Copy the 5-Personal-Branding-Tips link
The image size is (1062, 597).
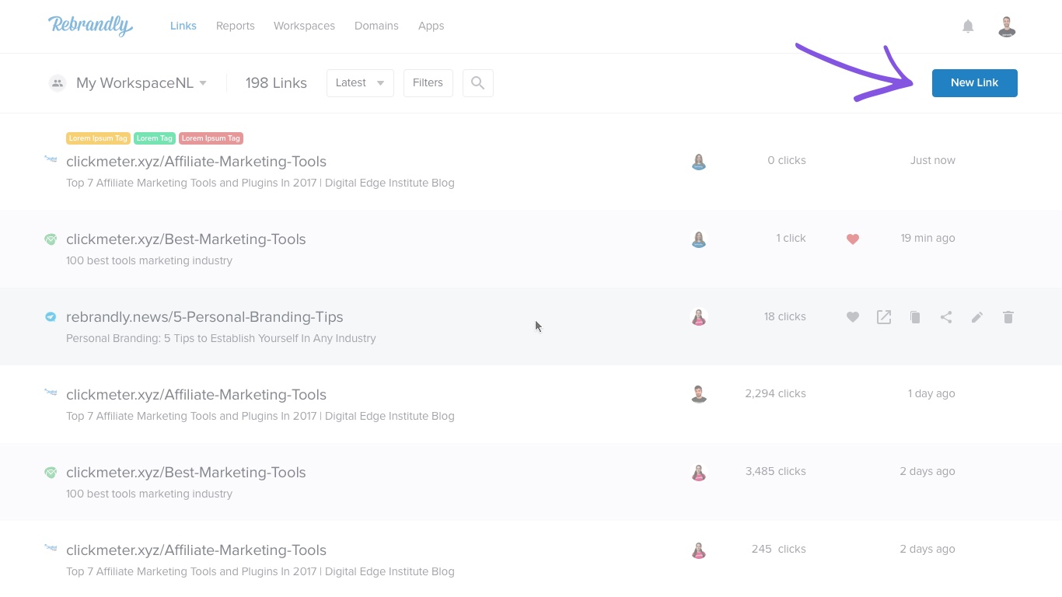915,317
